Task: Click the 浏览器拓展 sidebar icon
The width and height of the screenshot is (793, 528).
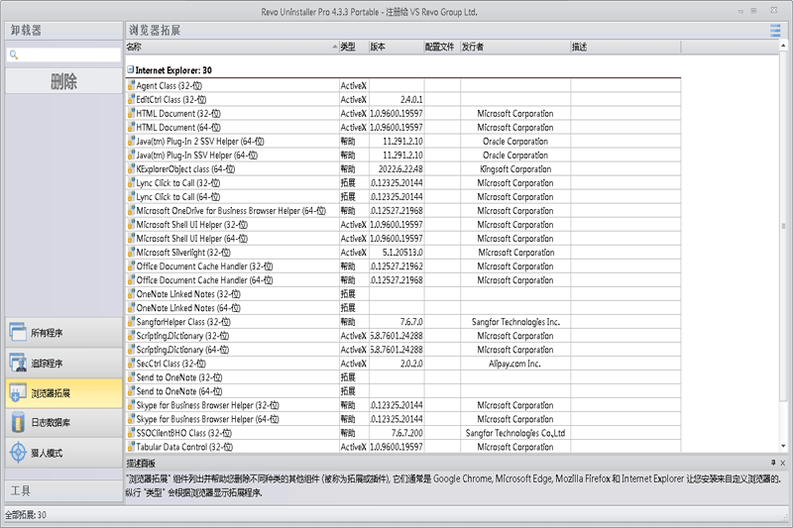Action: pos(18,392)
